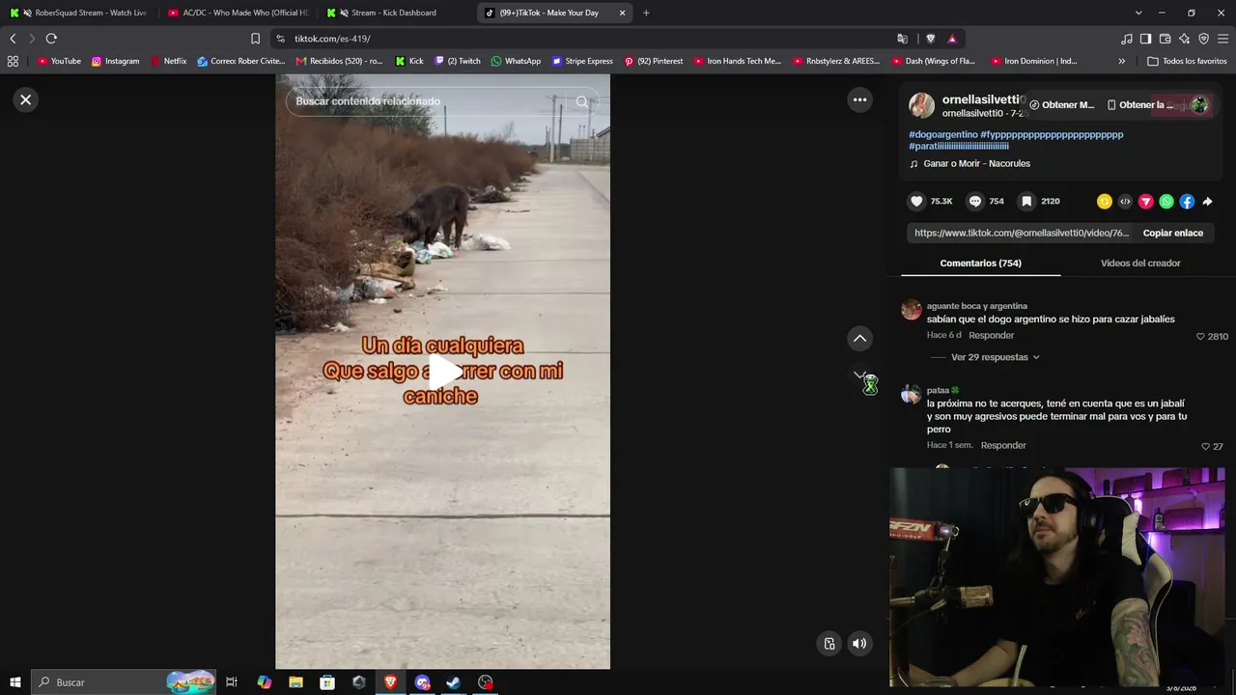This screenshot has width=1236, height=695.
Task: Click the Buscar contenido relacionado search field
Action: point(442,101)
